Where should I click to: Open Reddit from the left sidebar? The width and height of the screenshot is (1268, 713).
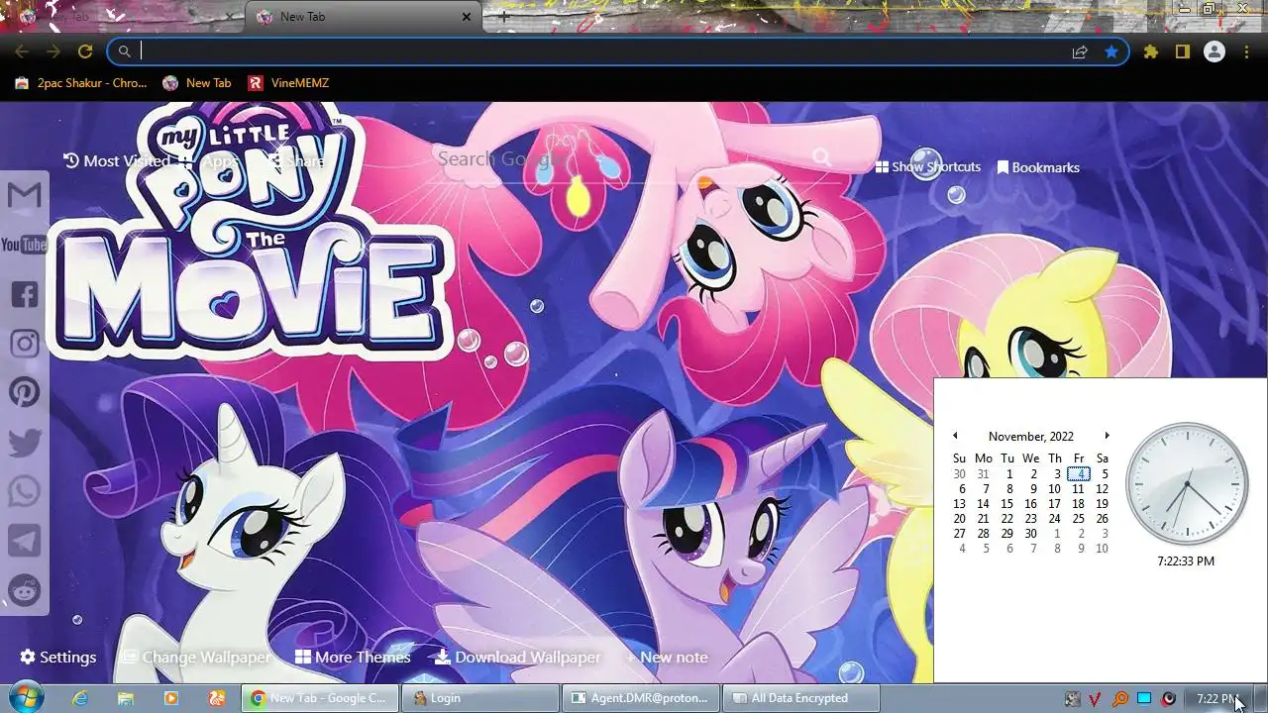[24, 590]
